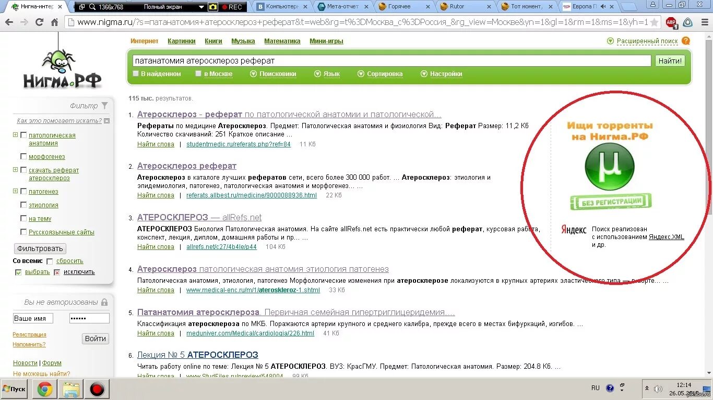The width and height of the screenshot is (713, 400).
Task: Click the 'Найти!' search button
Action: point(670,61)
